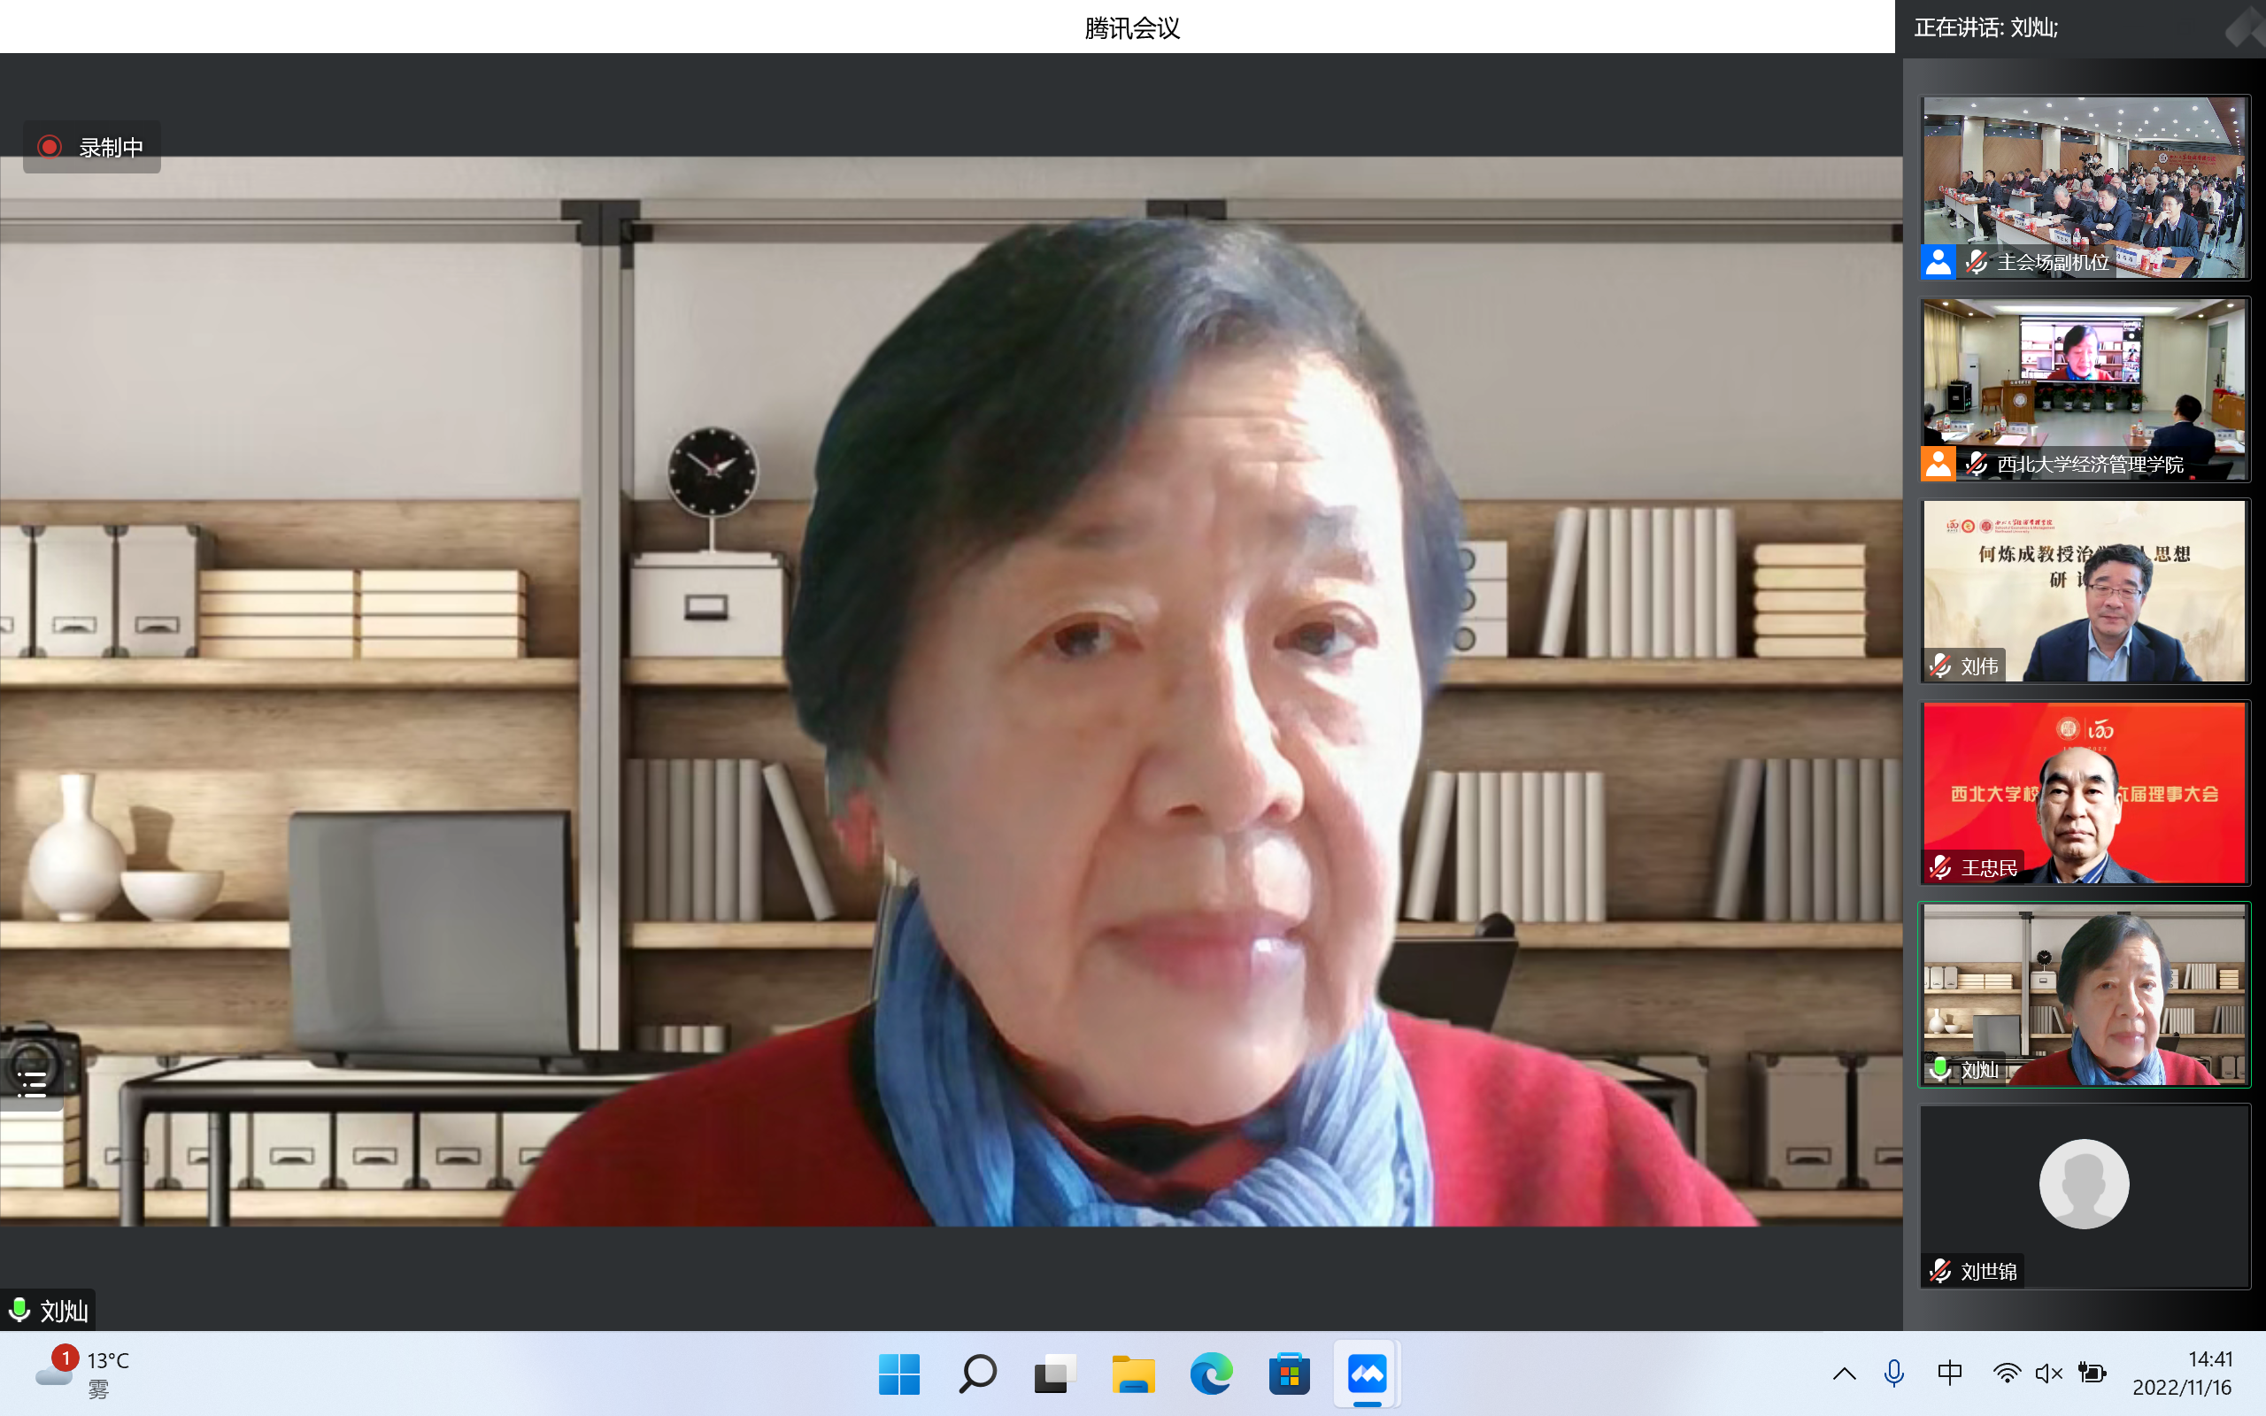Image resolution: width=2266 pixels, height=1416 pixels.
Task: Open the weather widget showing 13°C
Action: (84, 1374)
